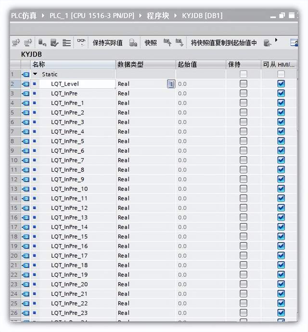Uncheck HMI access for LQT_InPre_21
This screenshot has height=332, width=308.
[x=281, y=293]
